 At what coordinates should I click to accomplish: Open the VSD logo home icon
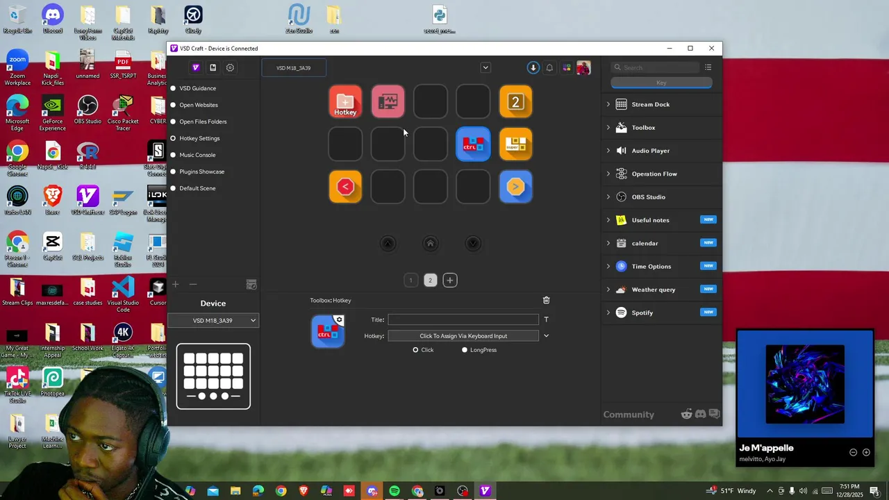[x=196, y=67]
